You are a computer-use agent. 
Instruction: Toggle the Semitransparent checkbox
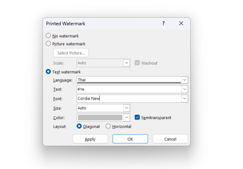tap(137, 117)
